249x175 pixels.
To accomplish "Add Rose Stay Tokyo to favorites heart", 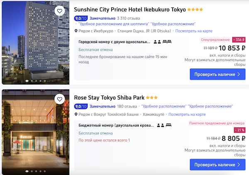I will click(60, 100).
